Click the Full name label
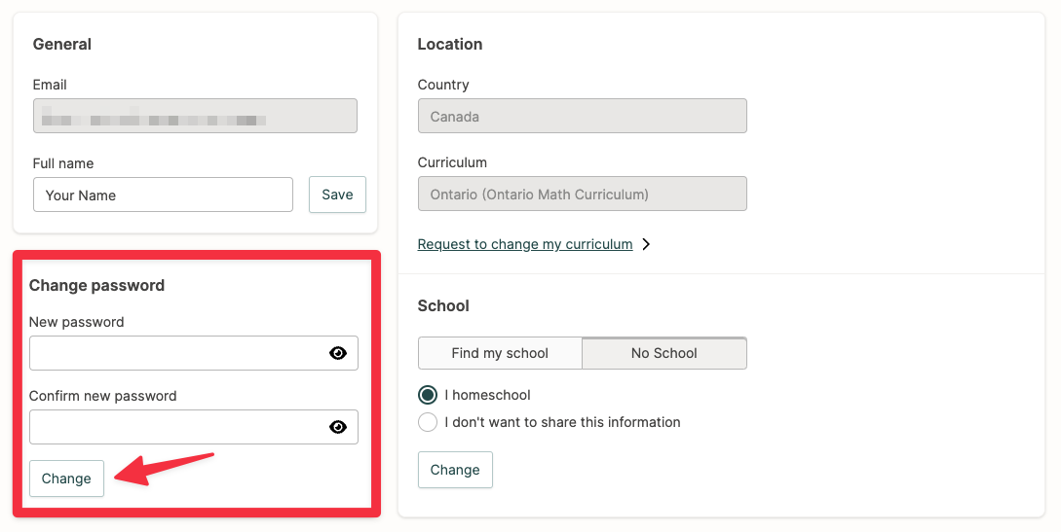The height and width of the screenshot is (532, 1061). [63, 163]
